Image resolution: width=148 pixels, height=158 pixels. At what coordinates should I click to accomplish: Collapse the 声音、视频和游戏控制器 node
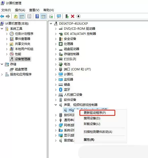pyautogui.click(x=56, y=105)
